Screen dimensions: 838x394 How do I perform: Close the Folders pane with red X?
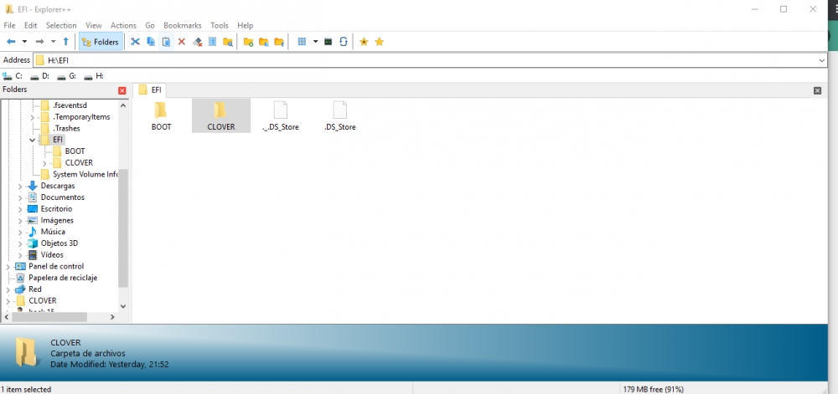coord(122,90)
